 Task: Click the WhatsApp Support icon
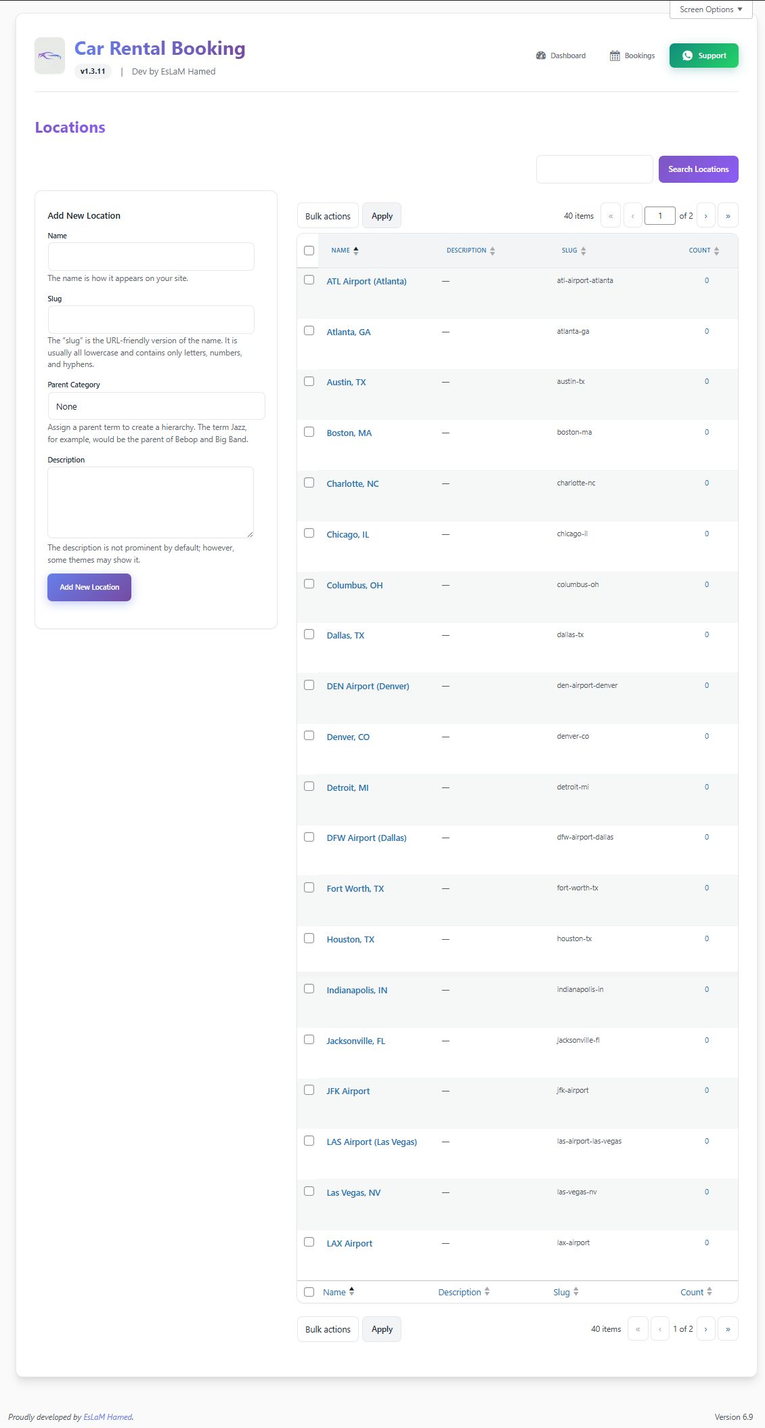tap(687, 56)
